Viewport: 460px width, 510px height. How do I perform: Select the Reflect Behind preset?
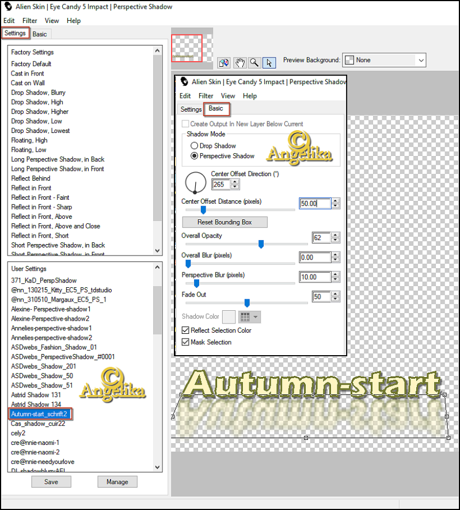31,178
